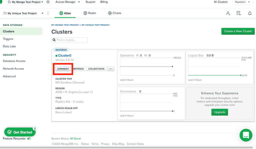Open the Intercom chat bubble
256x149 pixels.
[246, 135]
